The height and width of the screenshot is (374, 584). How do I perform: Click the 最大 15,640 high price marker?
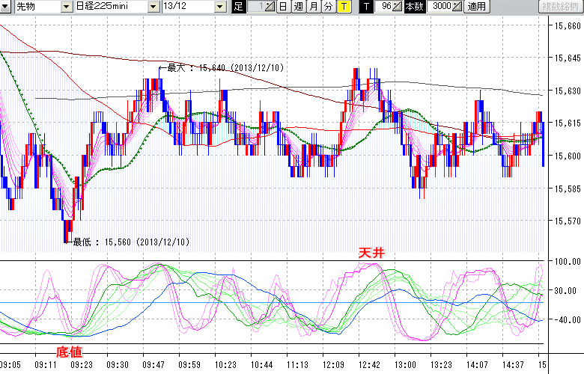217,67
